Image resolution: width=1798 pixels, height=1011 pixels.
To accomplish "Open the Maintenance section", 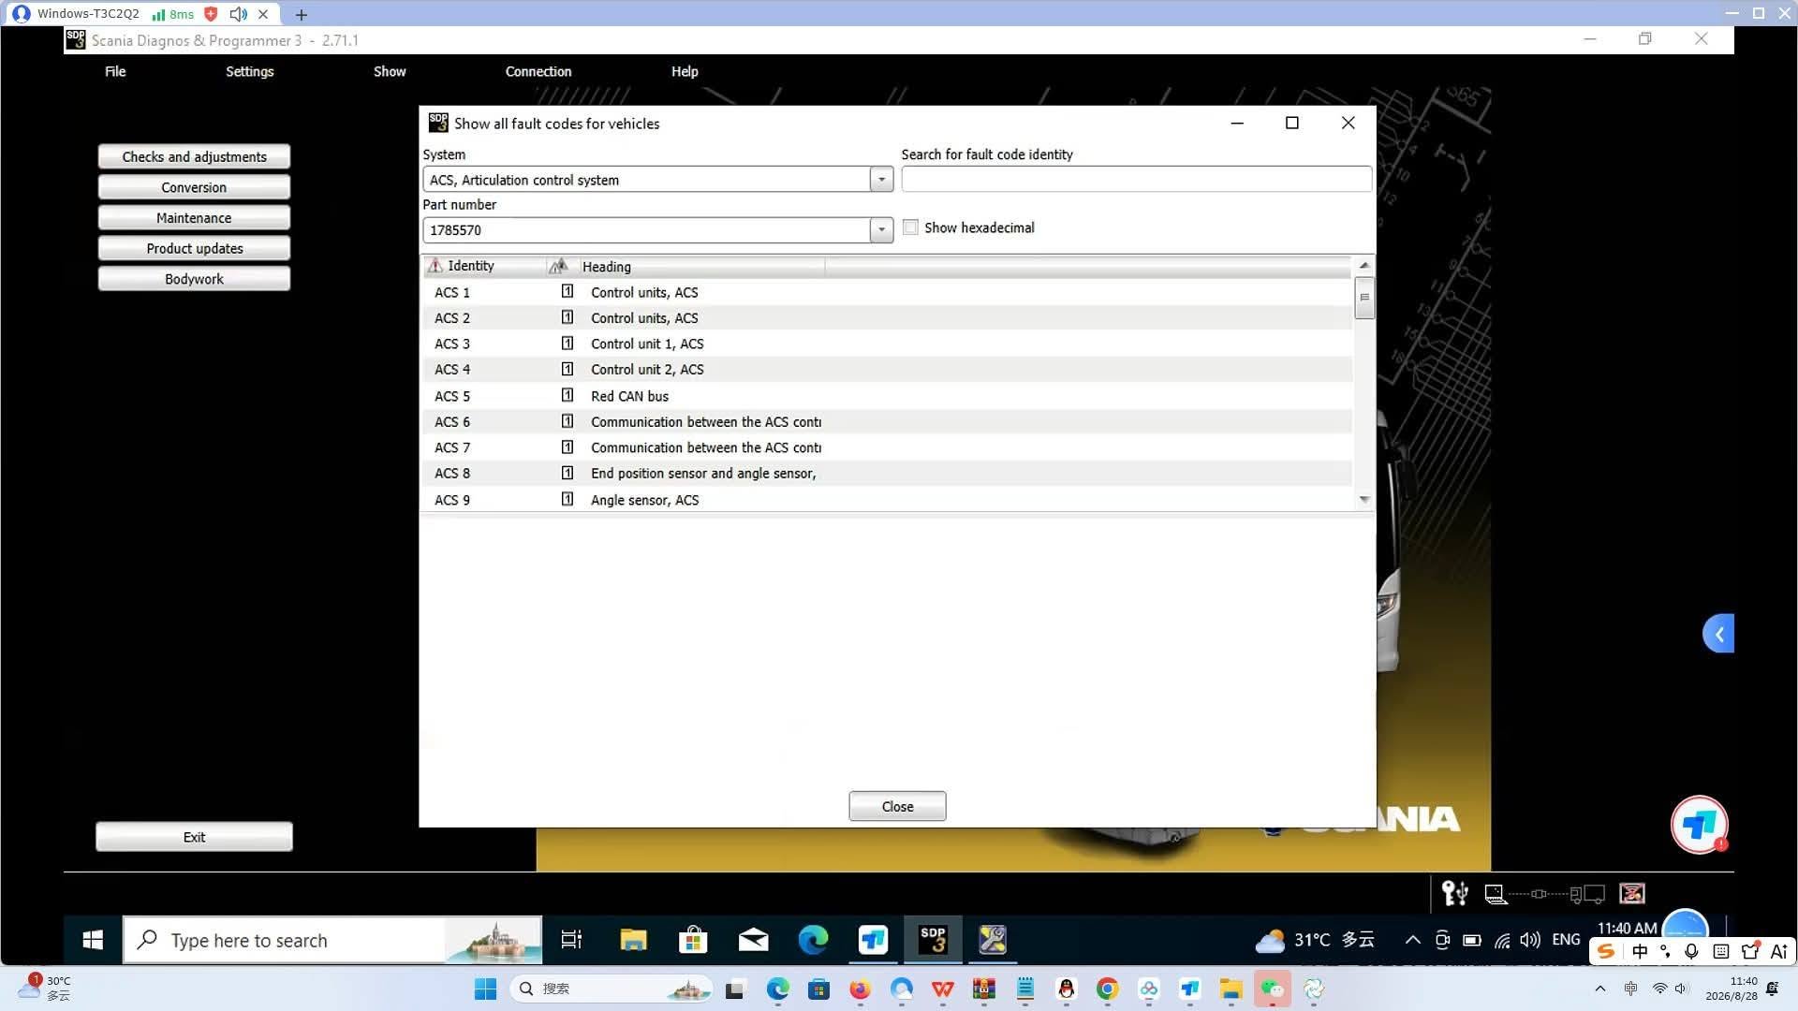I will [194, 218].
